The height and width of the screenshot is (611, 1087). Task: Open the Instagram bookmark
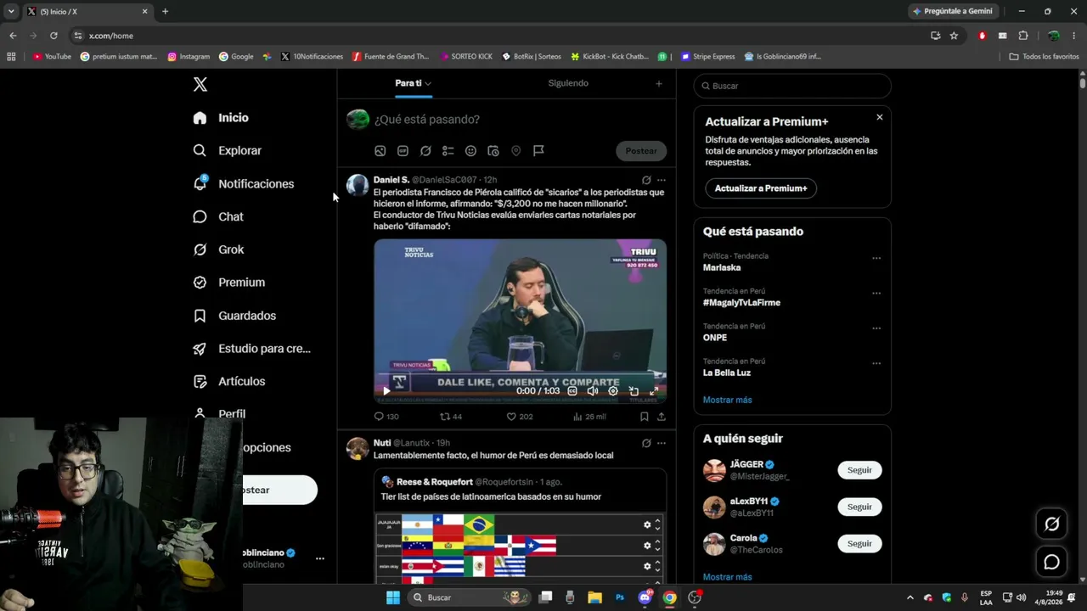(189, 57)
